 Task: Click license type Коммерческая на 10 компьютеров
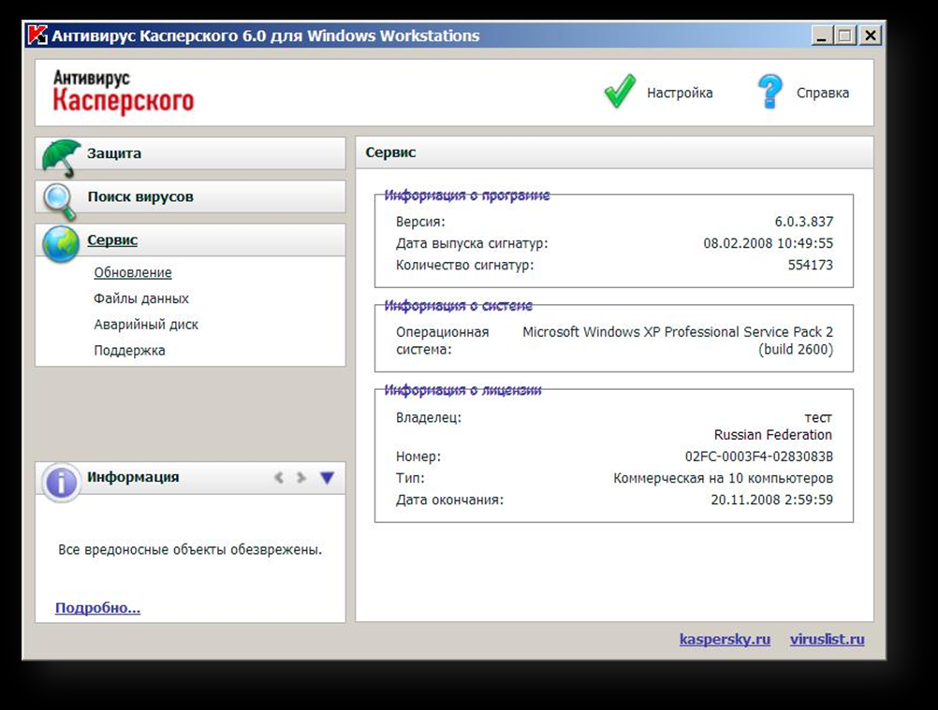click(x=724, y=478)
